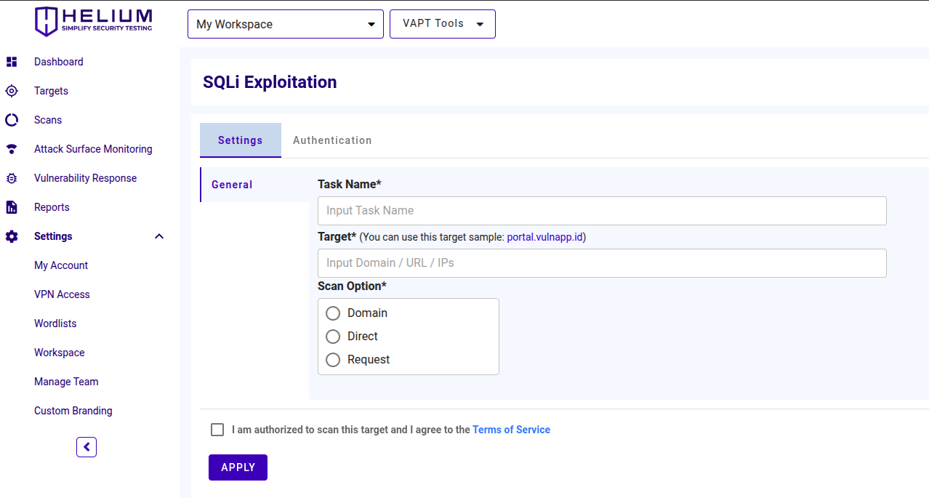Expand the VAPT Tools dropdown
Image resolution: width=929 pixels, height=498 pixels.
[x=442, y=23]
